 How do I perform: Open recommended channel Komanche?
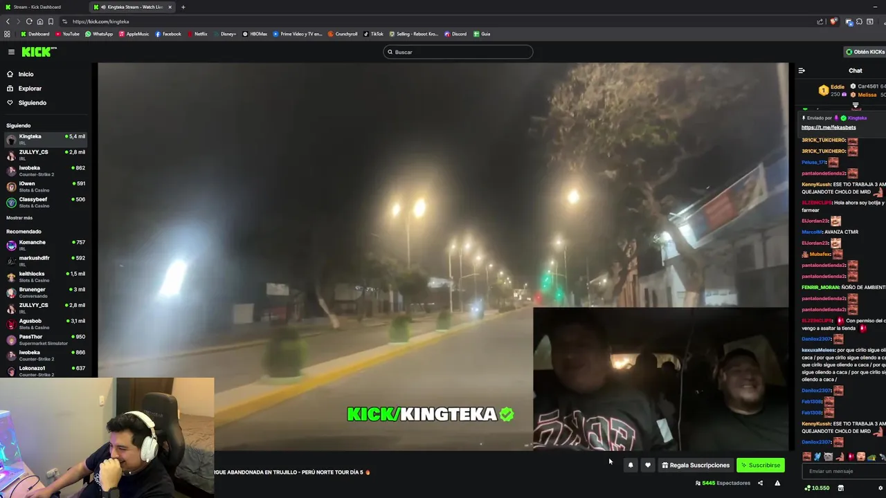46,245
